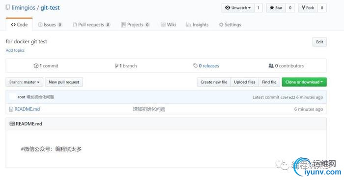Image resolution: width=344 pixels, height=180 pixels.
Task: Open the stargazers count next to Star
Action: tap(290, 8)
